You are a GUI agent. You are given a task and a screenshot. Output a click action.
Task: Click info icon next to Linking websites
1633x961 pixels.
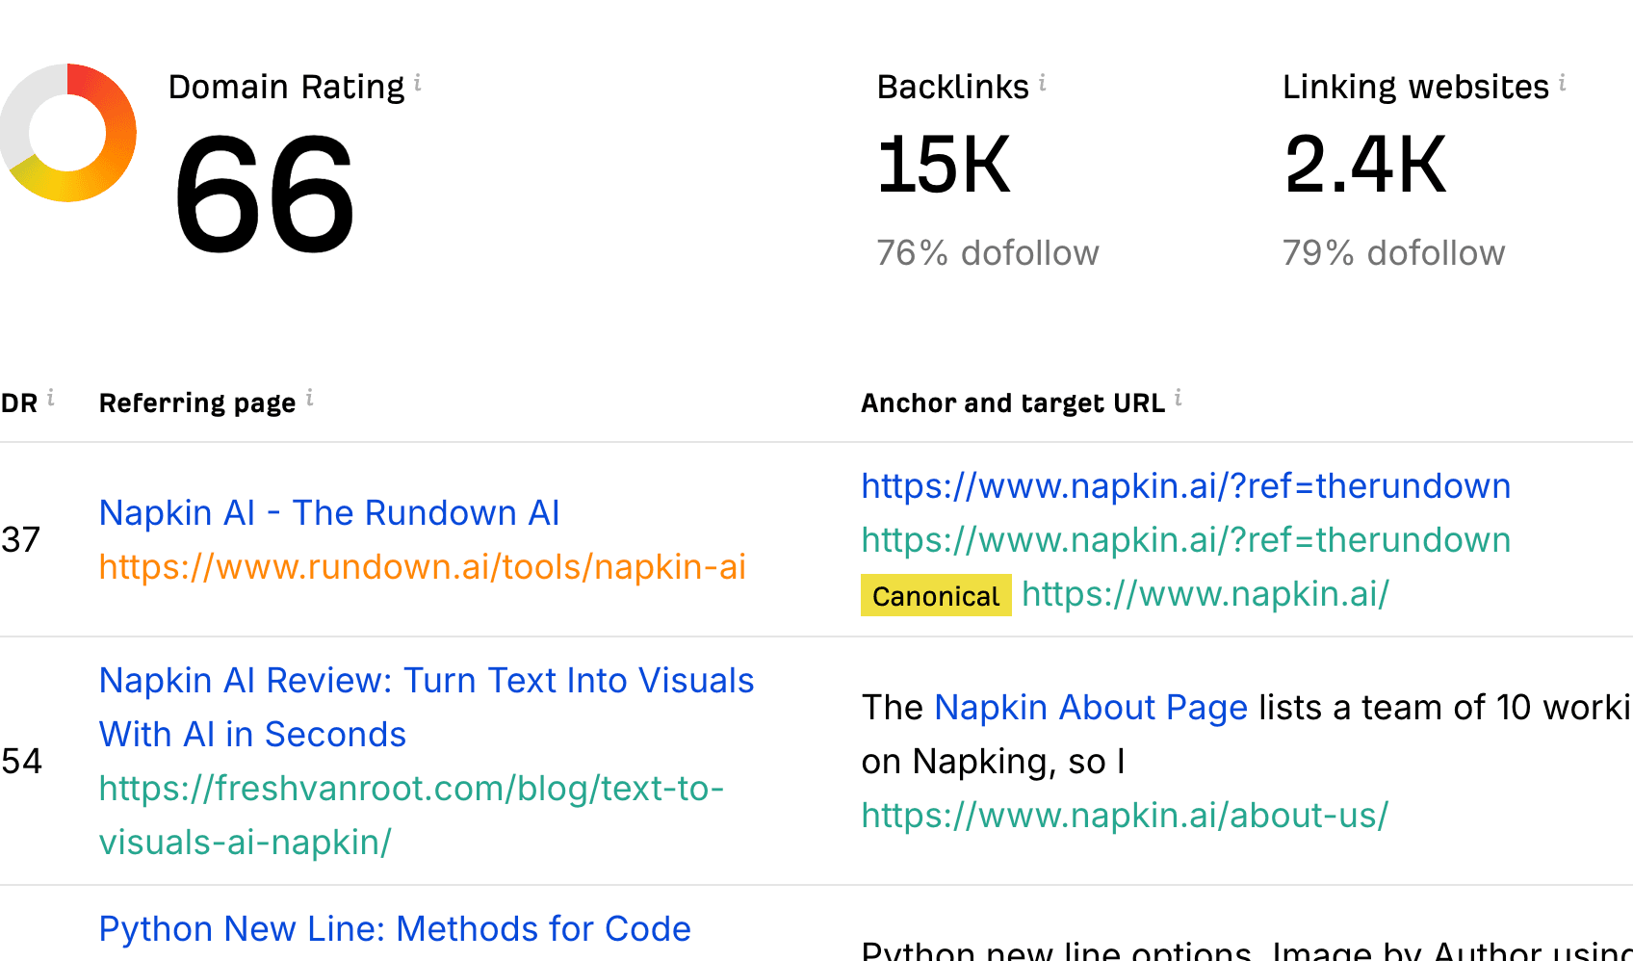(1562, 83)
